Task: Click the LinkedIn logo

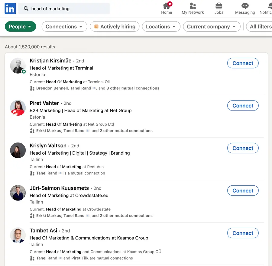Action: click(x=10, y=8)
